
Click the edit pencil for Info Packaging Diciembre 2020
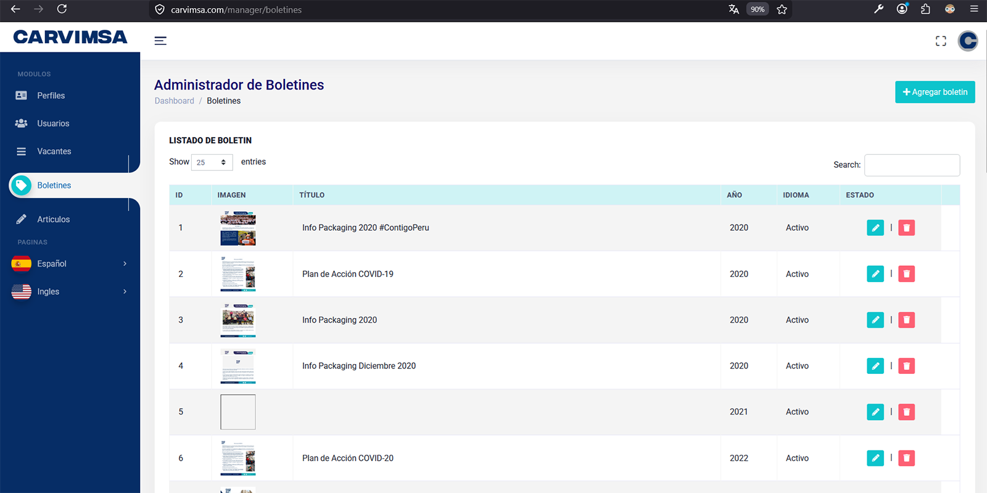pyautogui.click(x=875, y=366)
